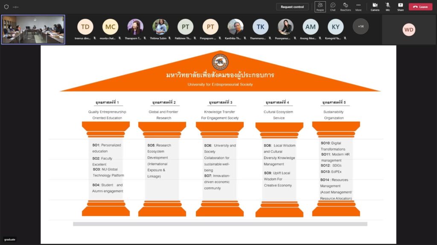
Task: Turn on the Camera
Action: [375, 7]
